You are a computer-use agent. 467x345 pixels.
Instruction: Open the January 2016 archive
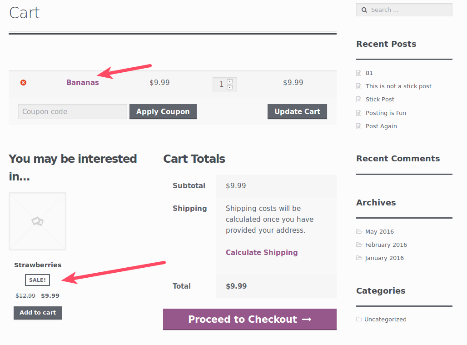(384, 258)
